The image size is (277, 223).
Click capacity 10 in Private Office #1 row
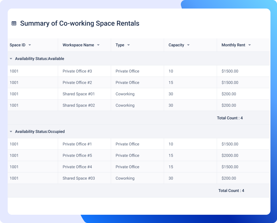(x=171, y=144)
